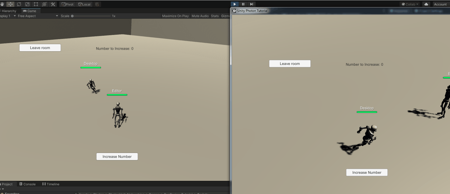This screenshot has height=194, width=450.
Task: Open the Collab dropdown
Action: point(410,4)
